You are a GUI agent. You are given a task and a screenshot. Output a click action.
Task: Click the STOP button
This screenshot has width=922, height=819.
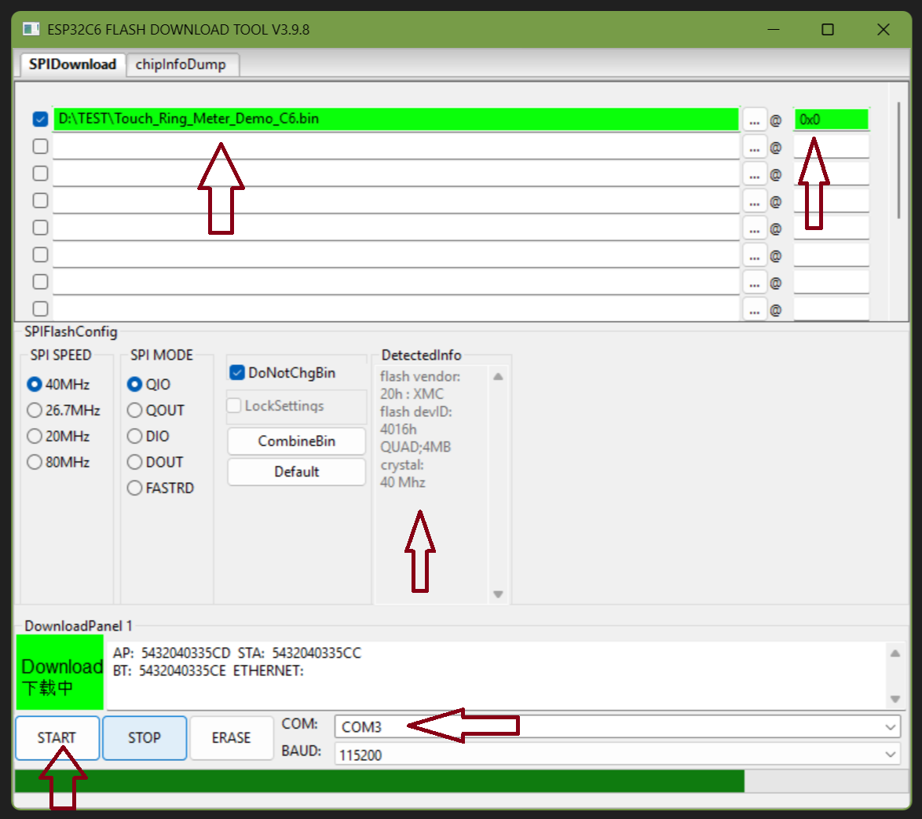point(145,737)
